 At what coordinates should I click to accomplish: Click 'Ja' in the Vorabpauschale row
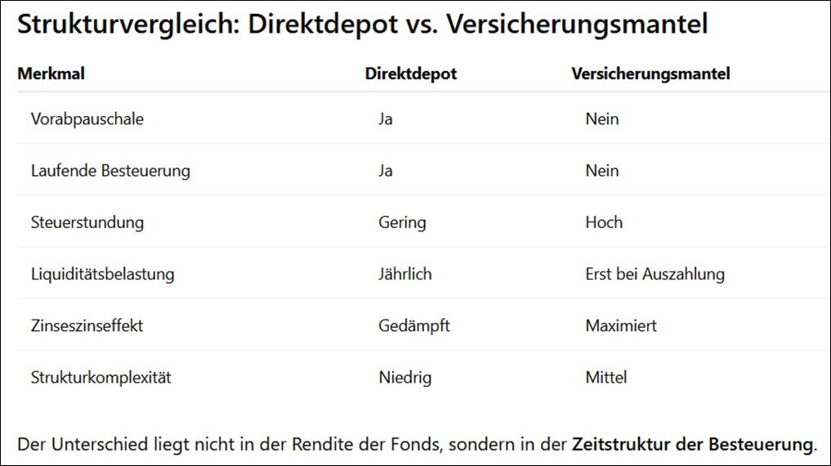(x=386, y=119)
